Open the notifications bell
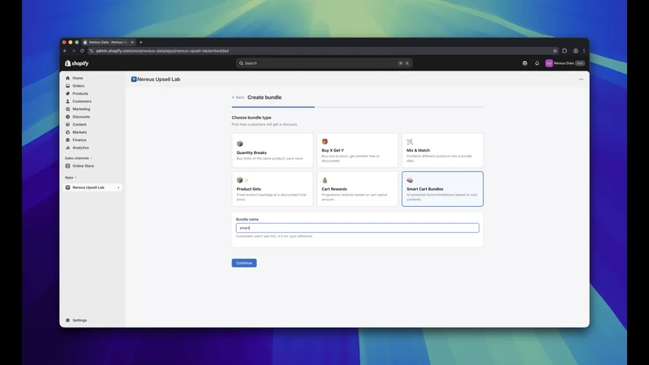The height and width of the screenshot is (365, 649). click(537, 63)
